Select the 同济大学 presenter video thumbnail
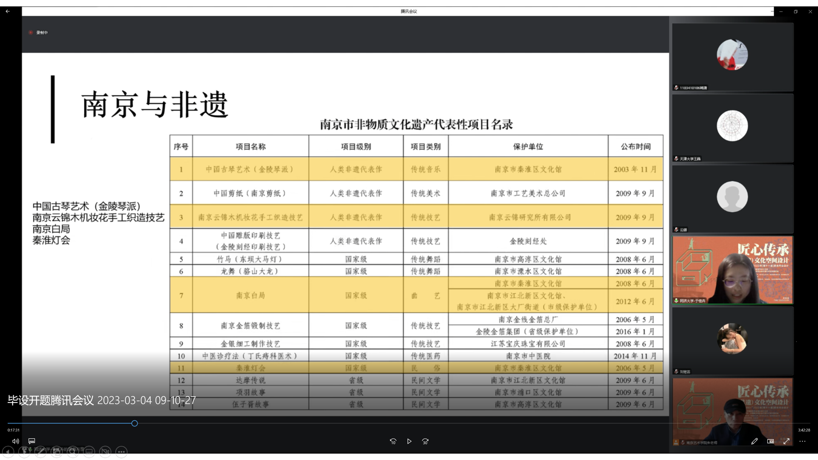 (x=732, y=270)
